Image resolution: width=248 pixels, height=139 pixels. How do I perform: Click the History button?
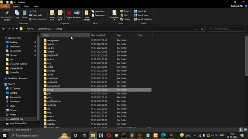tap(126, 19)
